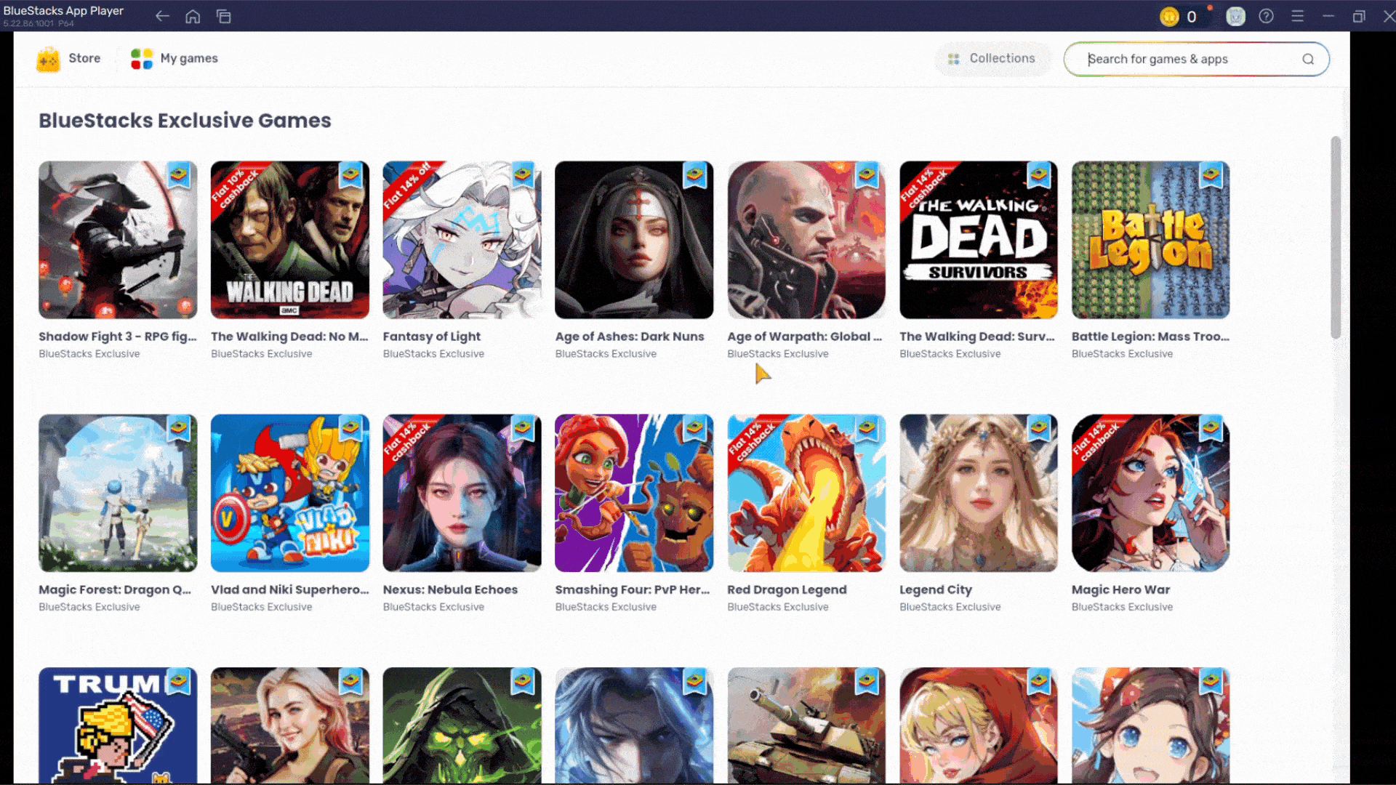Open Battle Legion game thumbnail
1396x785 pixels.
1151,240
